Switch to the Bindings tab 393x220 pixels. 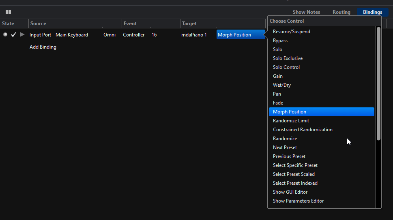(372, 12)
